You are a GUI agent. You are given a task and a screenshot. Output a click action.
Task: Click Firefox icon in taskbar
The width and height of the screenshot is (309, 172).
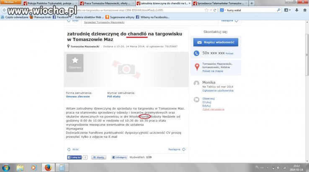pyautogui.click(x=48, y=168)
